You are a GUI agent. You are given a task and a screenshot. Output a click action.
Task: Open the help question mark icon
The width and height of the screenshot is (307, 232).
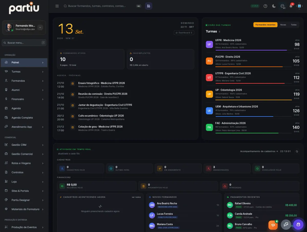265,6
